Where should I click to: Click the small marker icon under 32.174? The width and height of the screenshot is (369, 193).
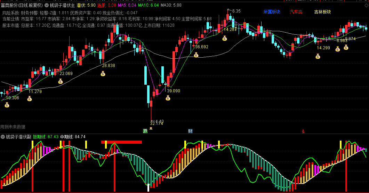[x=151, y=128]
